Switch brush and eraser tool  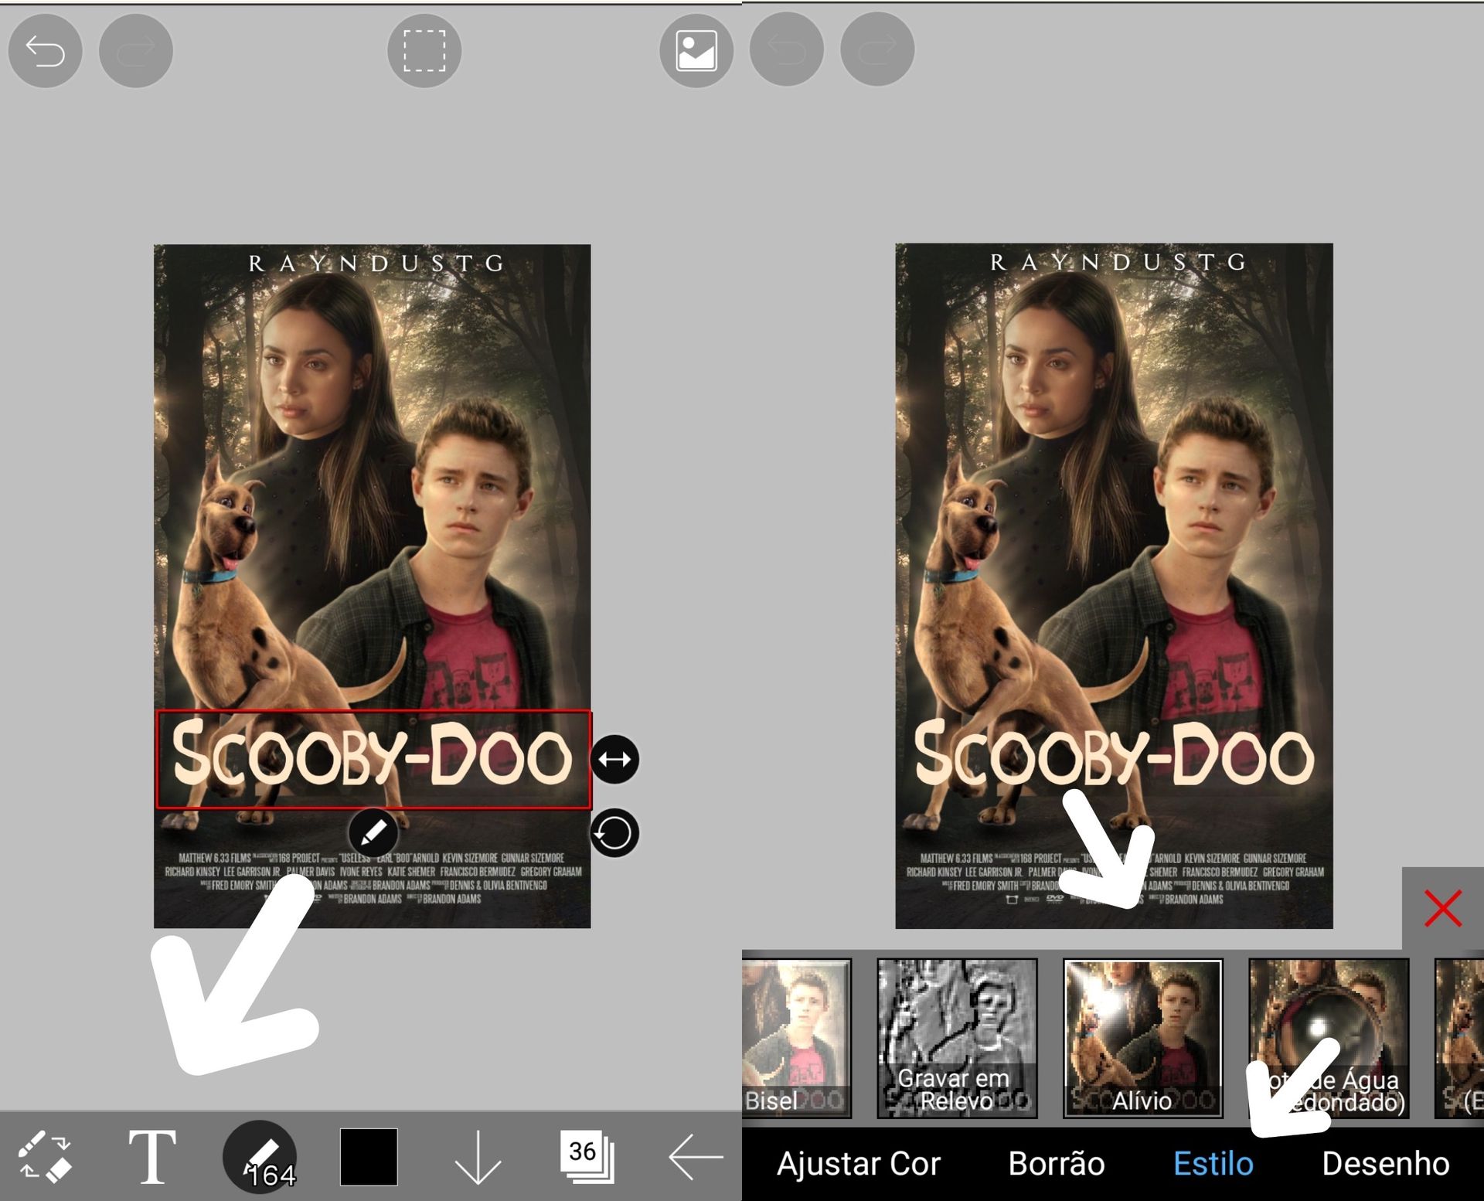pyautogui.click(x=45, y=1157)
